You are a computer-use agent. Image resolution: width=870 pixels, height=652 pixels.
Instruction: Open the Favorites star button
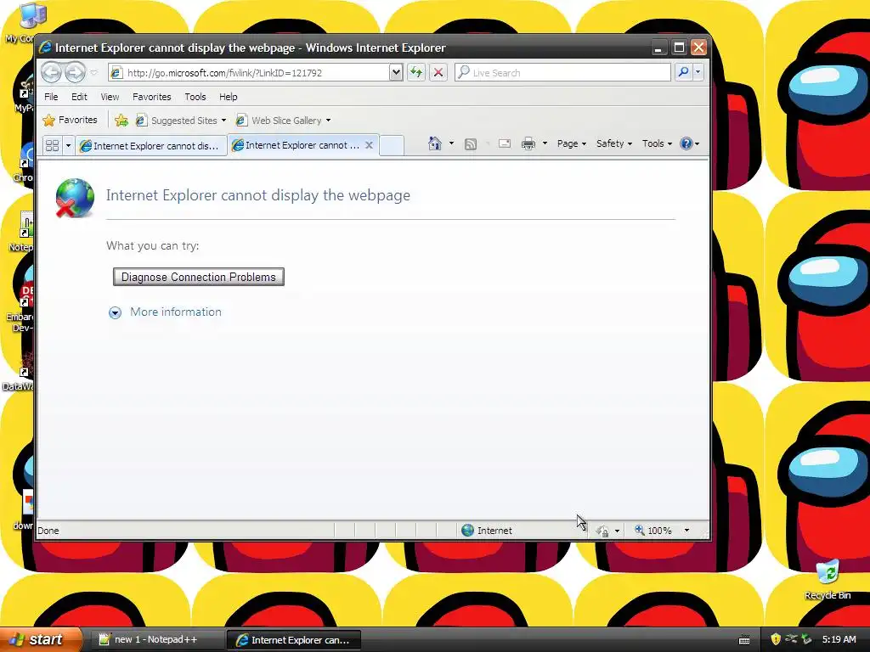pos(71,120)
